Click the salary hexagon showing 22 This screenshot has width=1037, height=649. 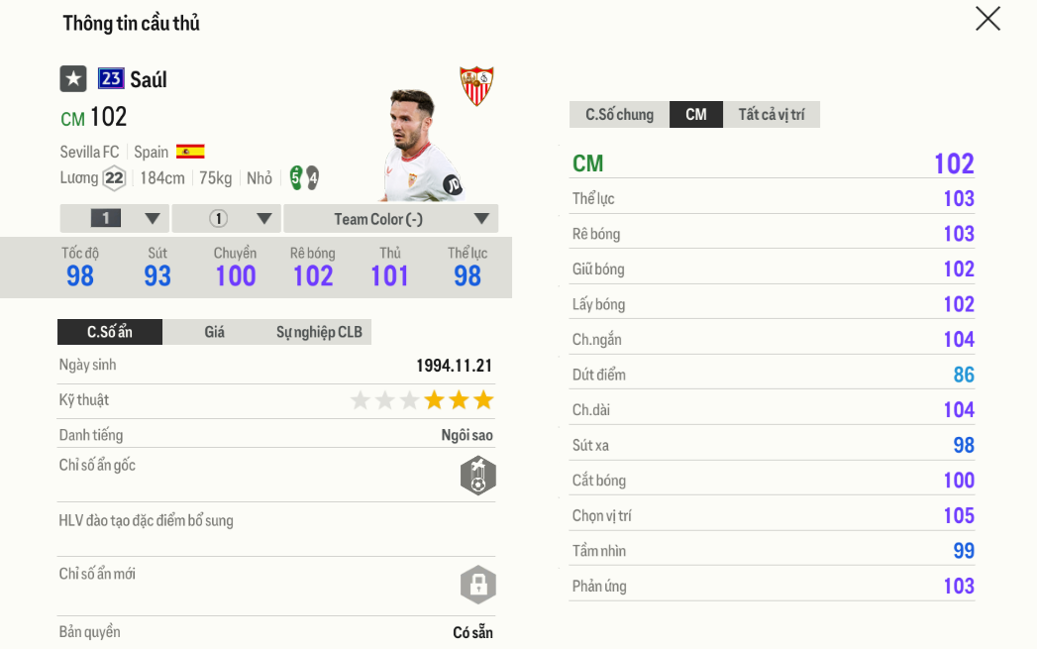(114, 178)
